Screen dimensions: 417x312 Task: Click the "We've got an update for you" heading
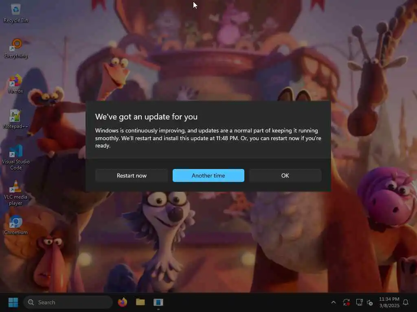146,117
